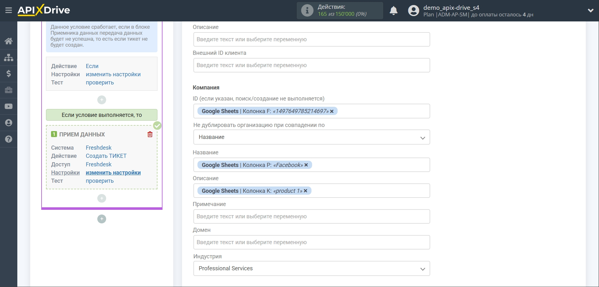Click the Действия counter panel

[x=340, y=10]
